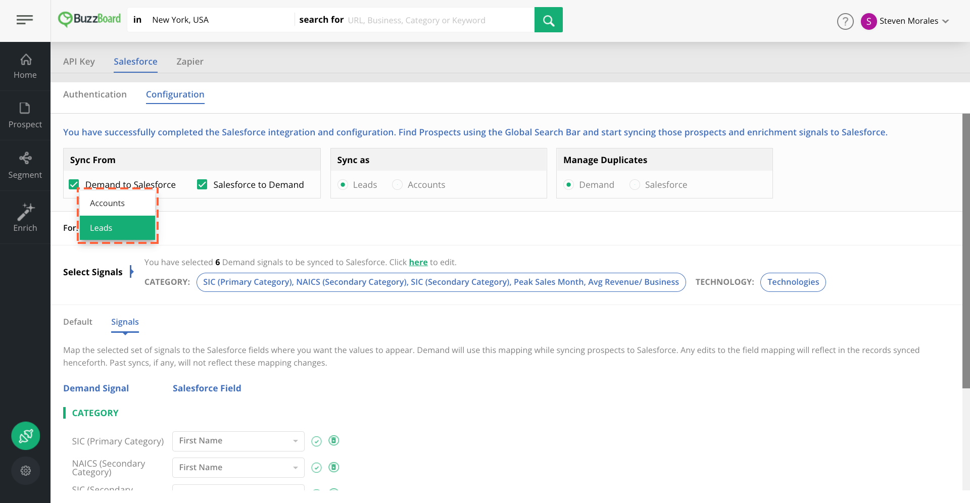
Task: Click the search for keyword input
Action: pyautogui.click(x=440, y=20)
